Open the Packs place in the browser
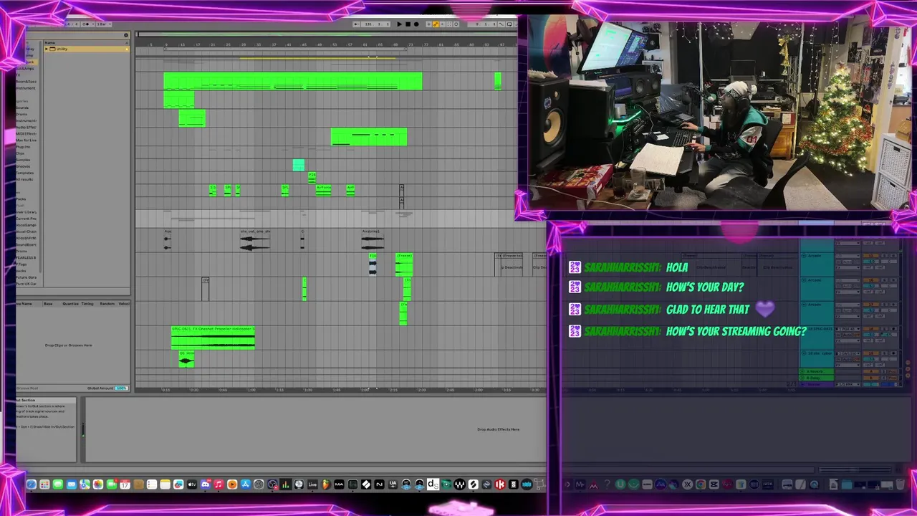 point(21,199)
